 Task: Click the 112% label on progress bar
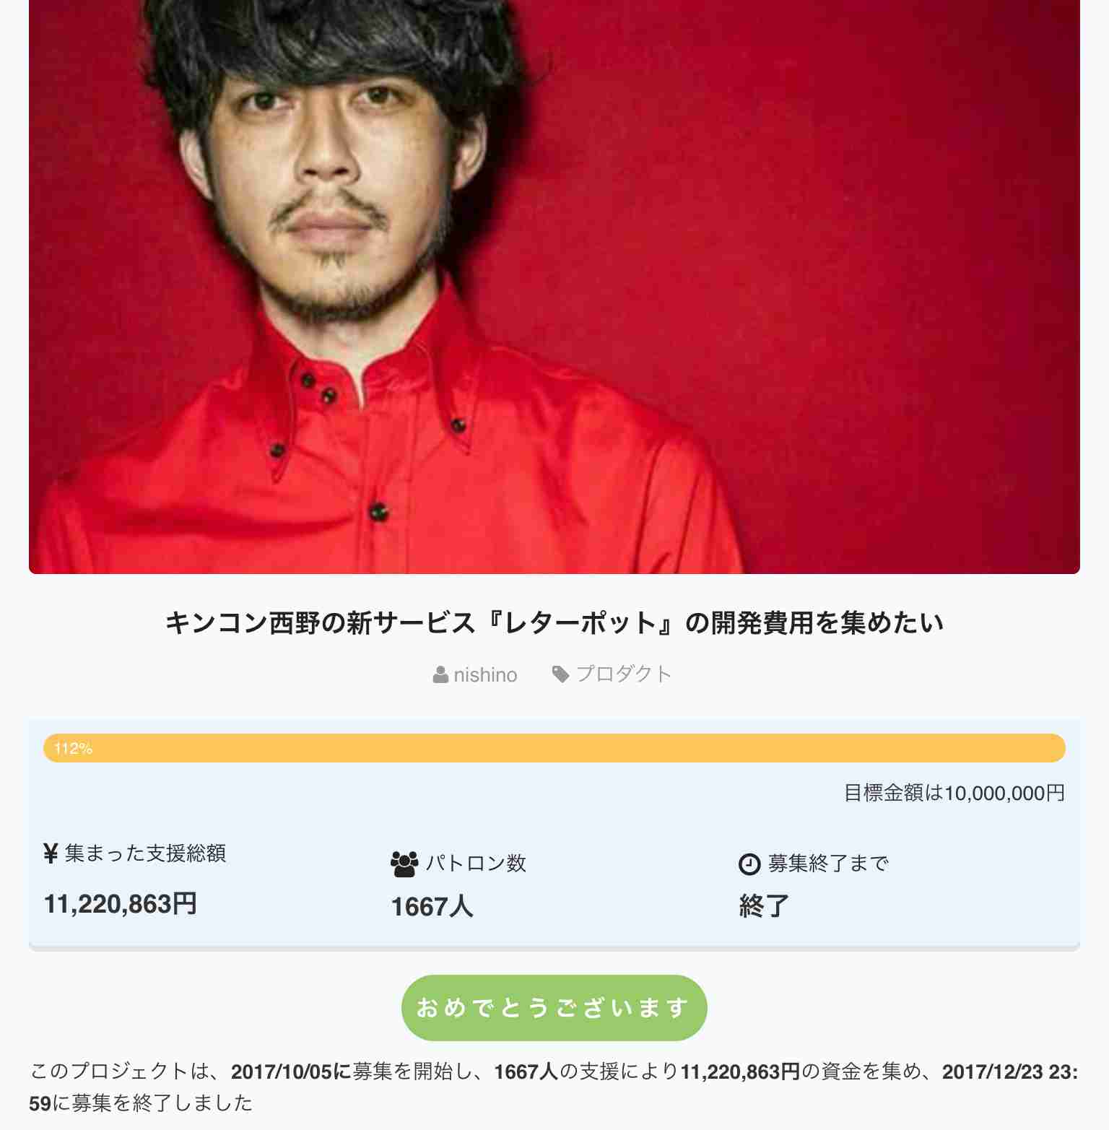(73, 749)
